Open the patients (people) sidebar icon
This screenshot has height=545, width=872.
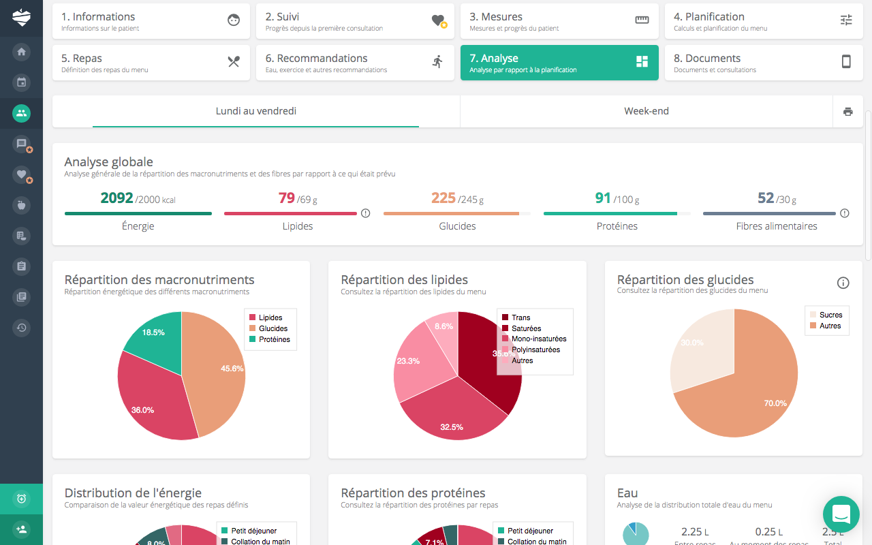pyautogui.click(x=21, y=113)
